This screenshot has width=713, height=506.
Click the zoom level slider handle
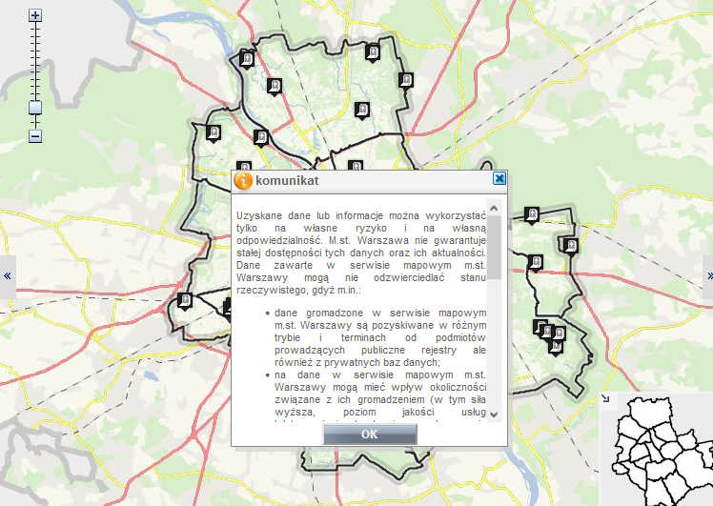(35, 108)
